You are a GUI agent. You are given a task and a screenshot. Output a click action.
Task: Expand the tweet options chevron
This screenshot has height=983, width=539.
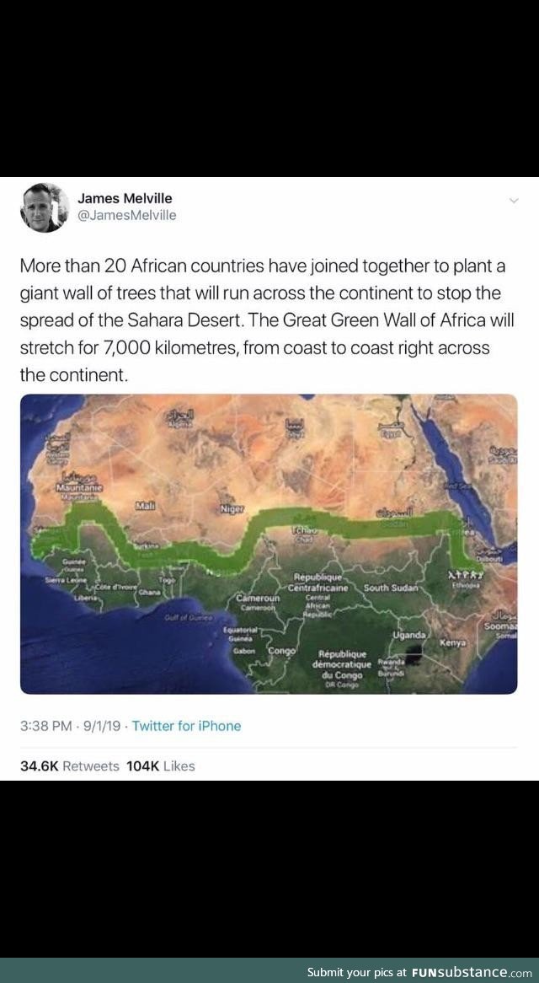pyautogui.click(x=514, y=201)
